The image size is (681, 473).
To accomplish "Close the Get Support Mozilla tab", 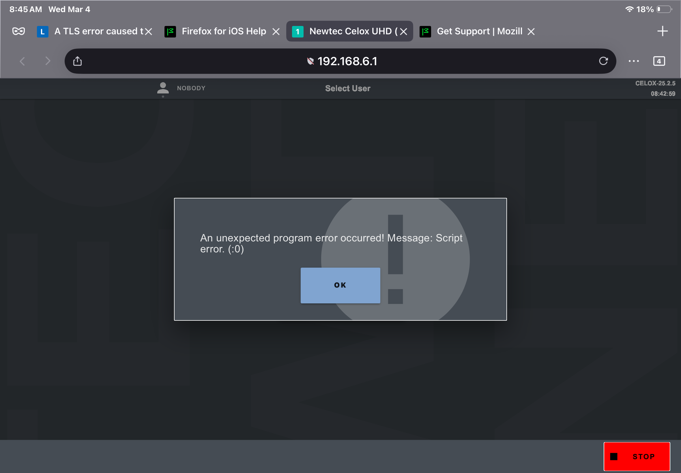I will [531, 31].
